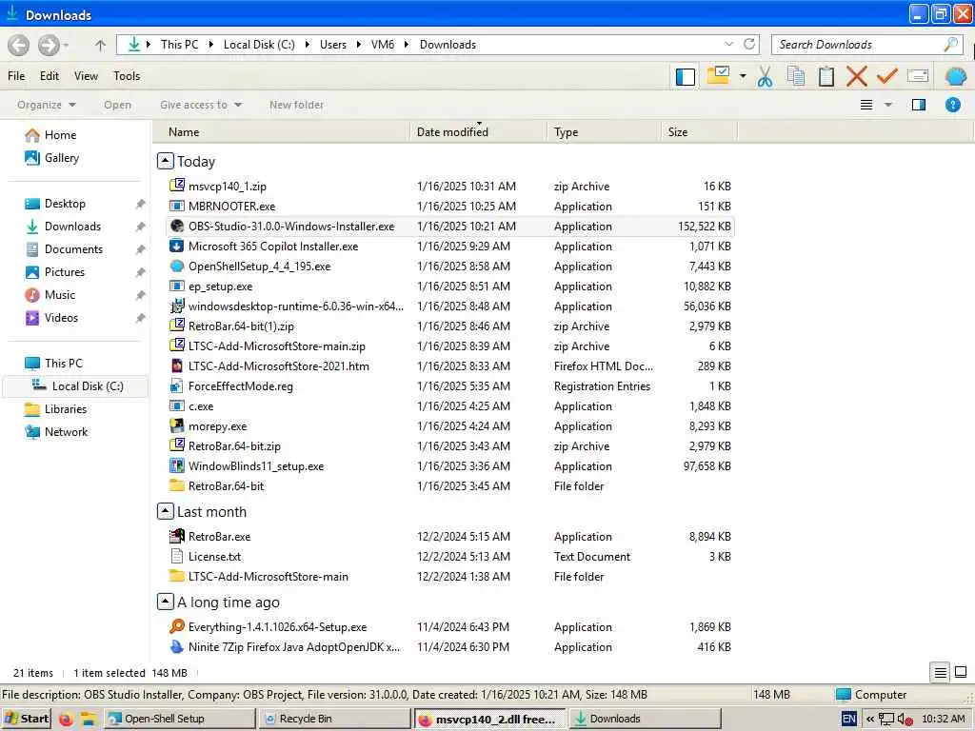
Task: Click the network icon in system tray
Action: click(886, 720)
